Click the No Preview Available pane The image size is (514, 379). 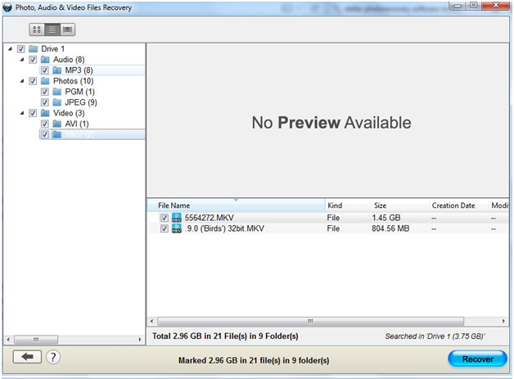[x=328, y=120]
